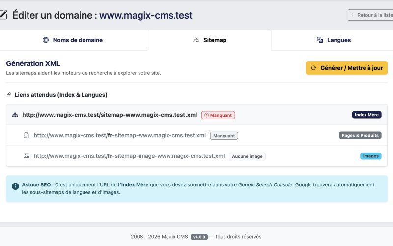Click the info icon in the Astuce SEO box
The image size is (393, 246).
pos(15,186)
